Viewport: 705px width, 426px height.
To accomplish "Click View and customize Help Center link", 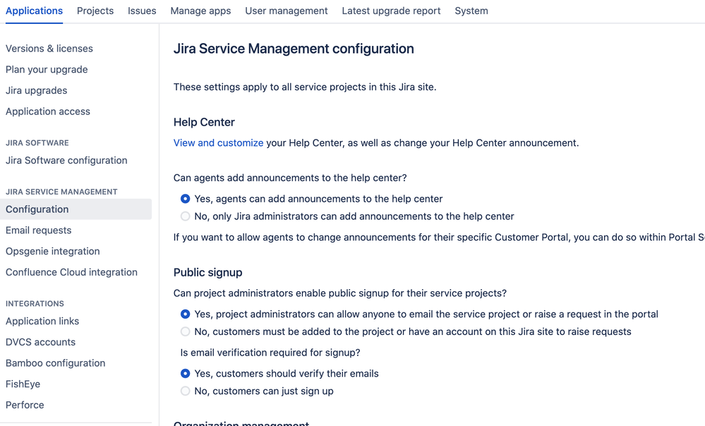I will point(219,143).
